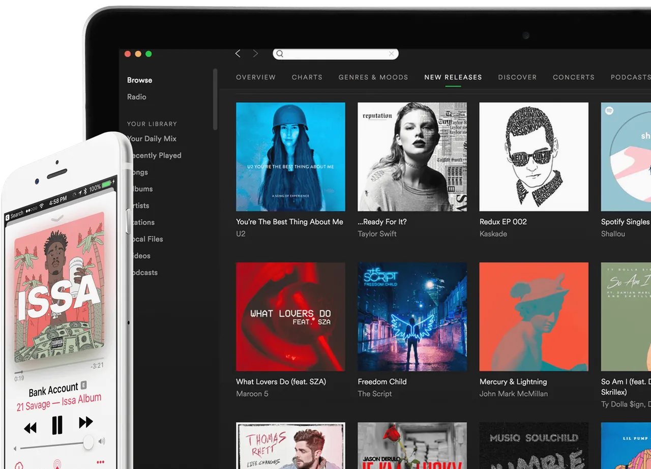Viewport: 651px width, 469px height.
Task: Click the sidebar scrollbar
Action: tap(215, 99)
